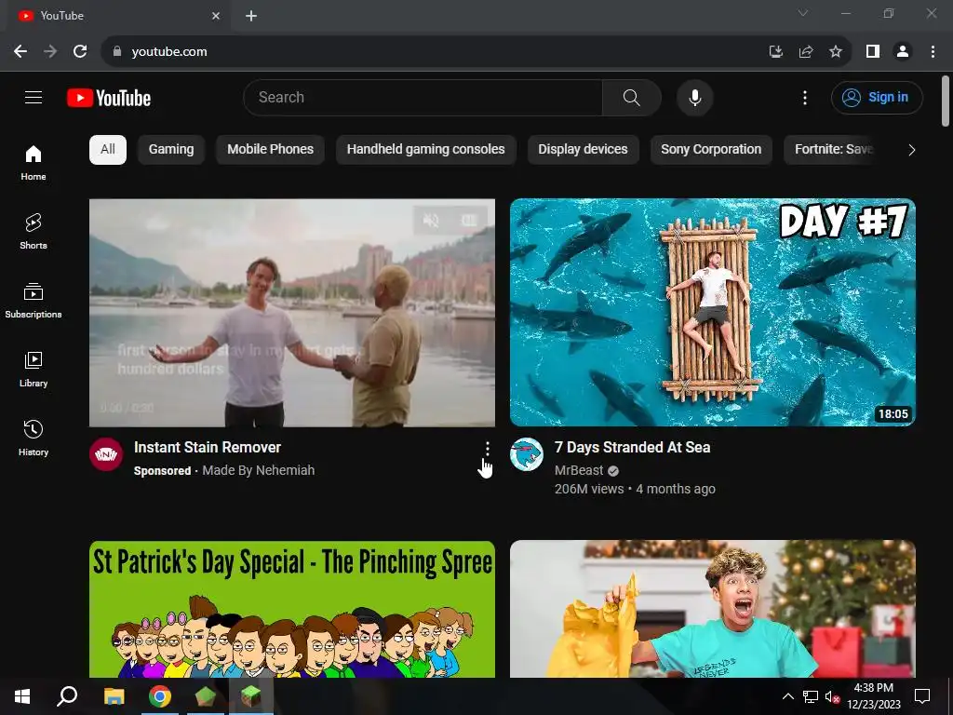This screenshot has width=953, height=715.
Task: Go forward in browser
Action: [50, 52]
